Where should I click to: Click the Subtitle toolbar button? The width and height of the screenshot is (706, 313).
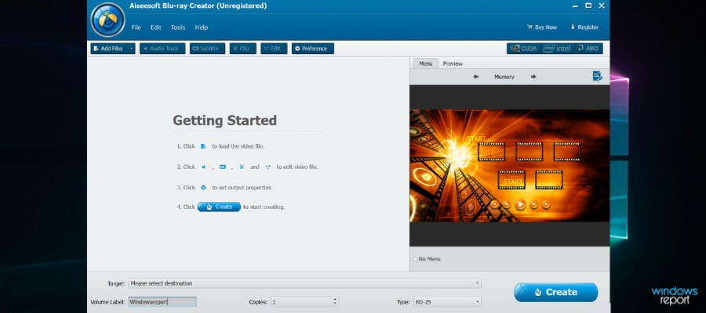click(207, 49)
